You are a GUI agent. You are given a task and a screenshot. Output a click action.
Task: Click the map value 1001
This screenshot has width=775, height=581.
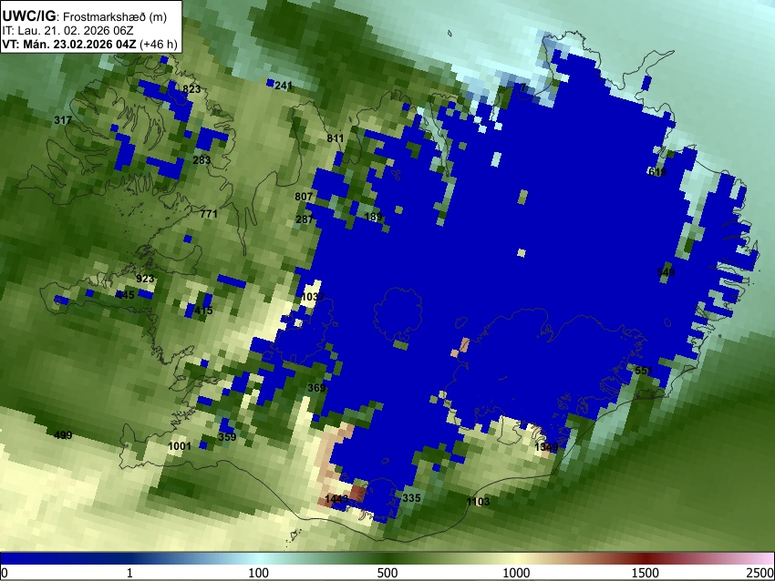[x=180, y=446]
